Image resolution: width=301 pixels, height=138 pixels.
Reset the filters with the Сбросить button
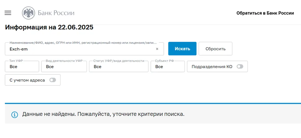point(215,49)
